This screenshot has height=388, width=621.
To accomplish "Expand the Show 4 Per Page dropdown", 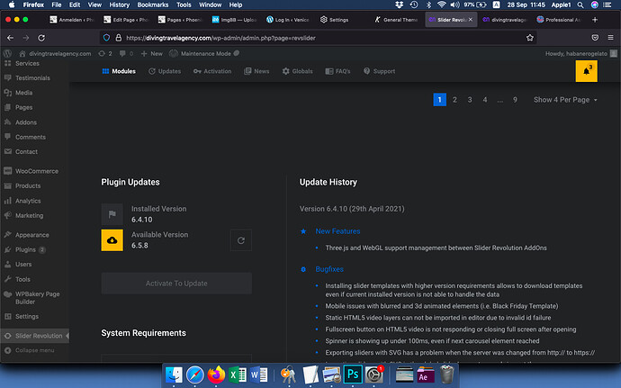I will 565,100.
